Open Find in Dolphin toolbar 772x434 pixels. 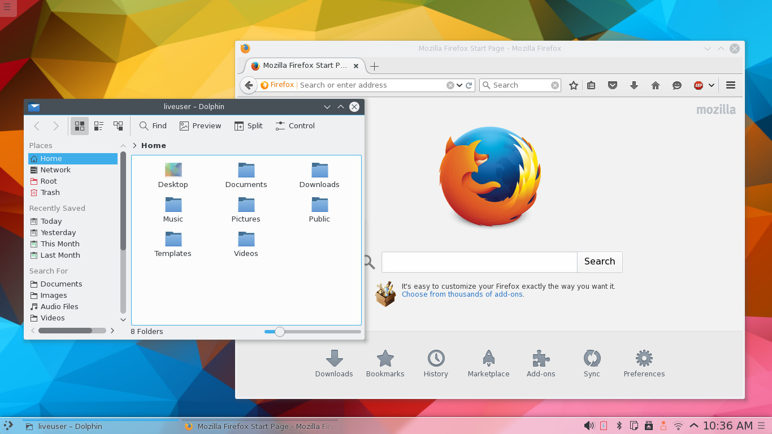pyautogui.click(x=153, y=126)
